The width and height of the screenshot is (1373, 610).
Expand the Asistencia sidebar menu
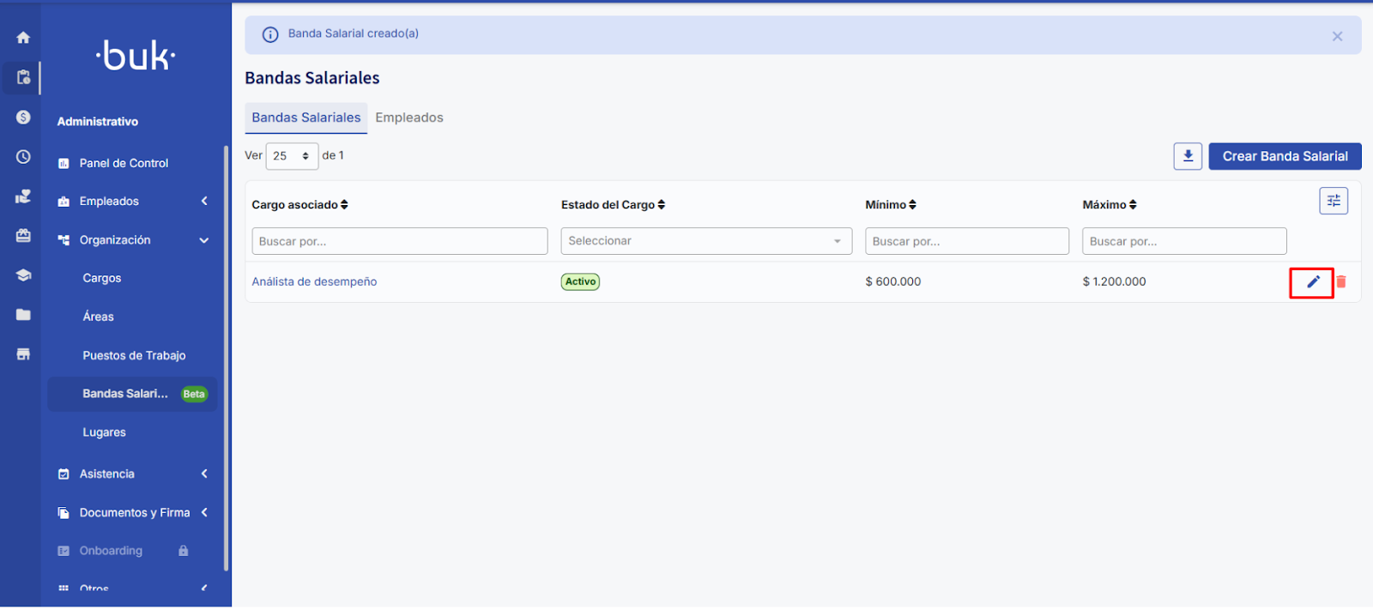coord(204,474)
